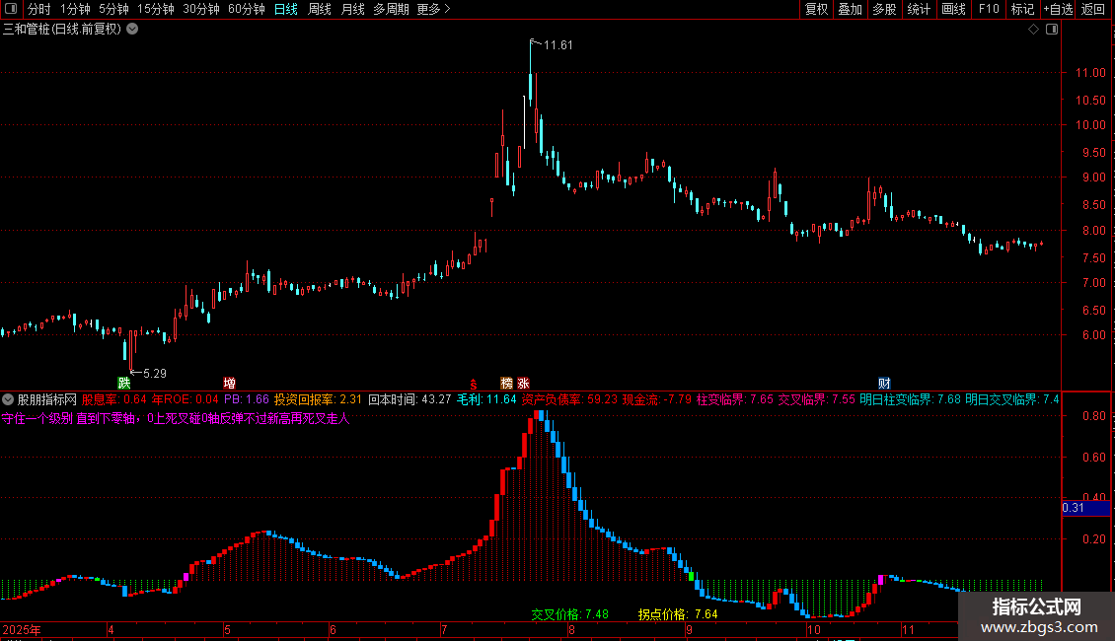
Task: Click the blue 0.31 axis value box
Action: click(x=1085, y=508)
